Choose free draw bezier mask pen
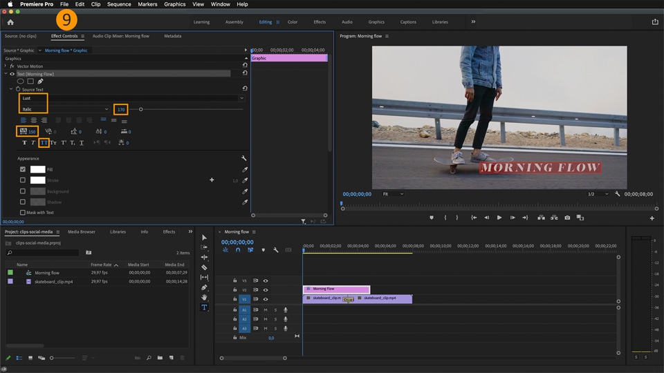 pos(40,82)
